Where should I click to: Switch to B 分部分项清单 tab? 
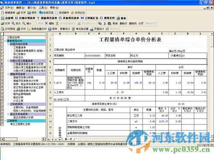[x=25, y=18]
